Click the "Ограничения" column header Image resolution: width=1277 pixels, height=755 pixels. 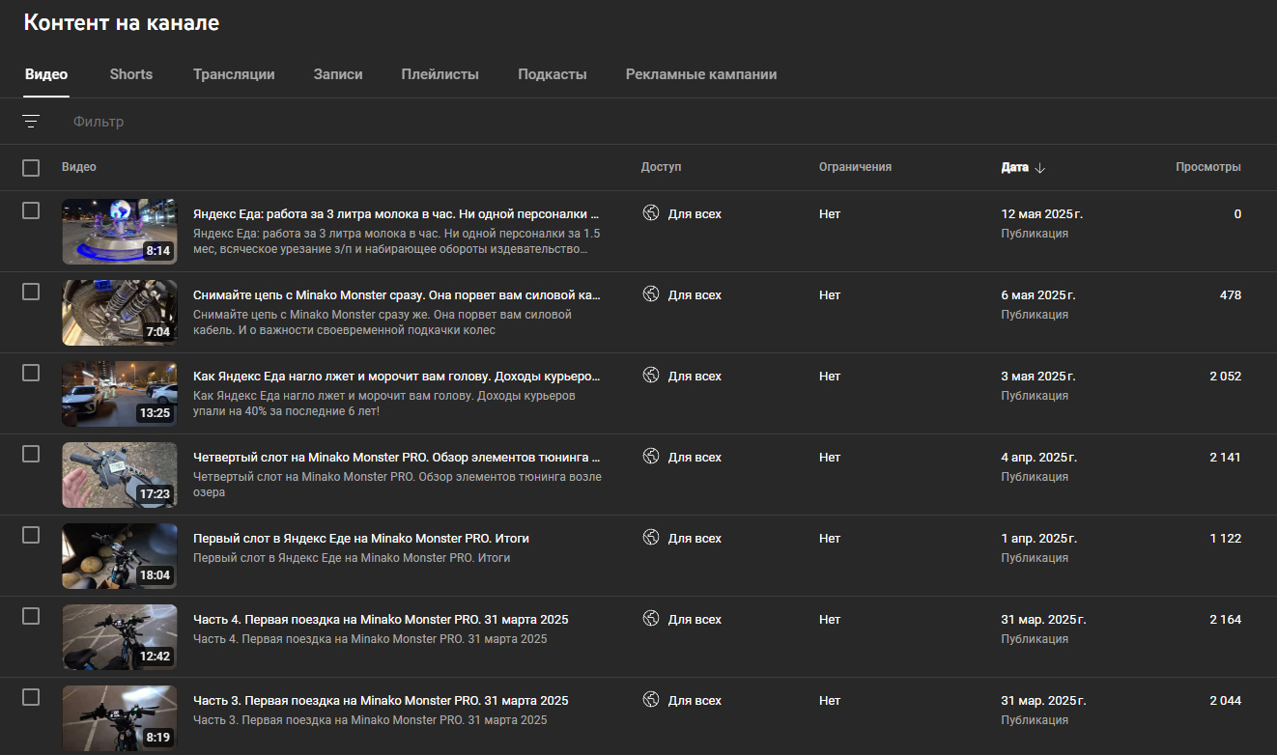(x=855, y=167)
